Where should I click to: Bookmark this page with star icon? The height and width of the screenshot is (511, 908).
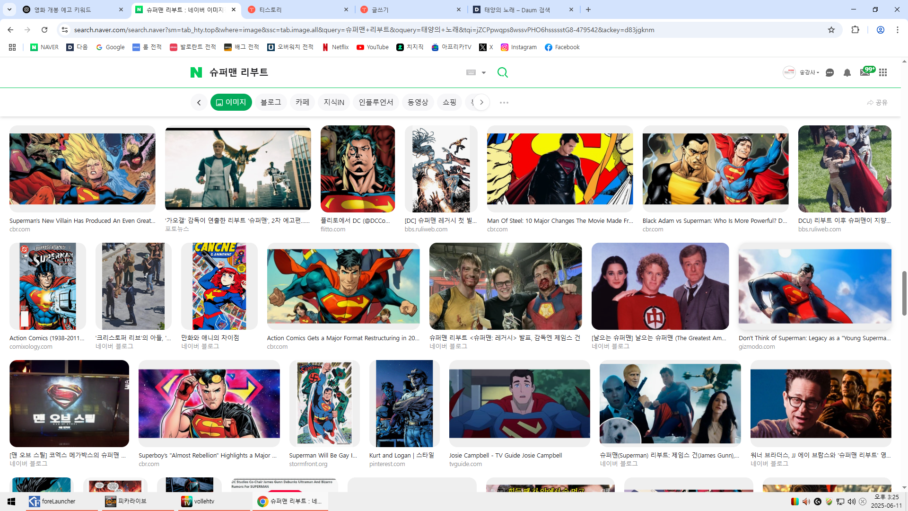pyautogui.click(x=831, y=30)
